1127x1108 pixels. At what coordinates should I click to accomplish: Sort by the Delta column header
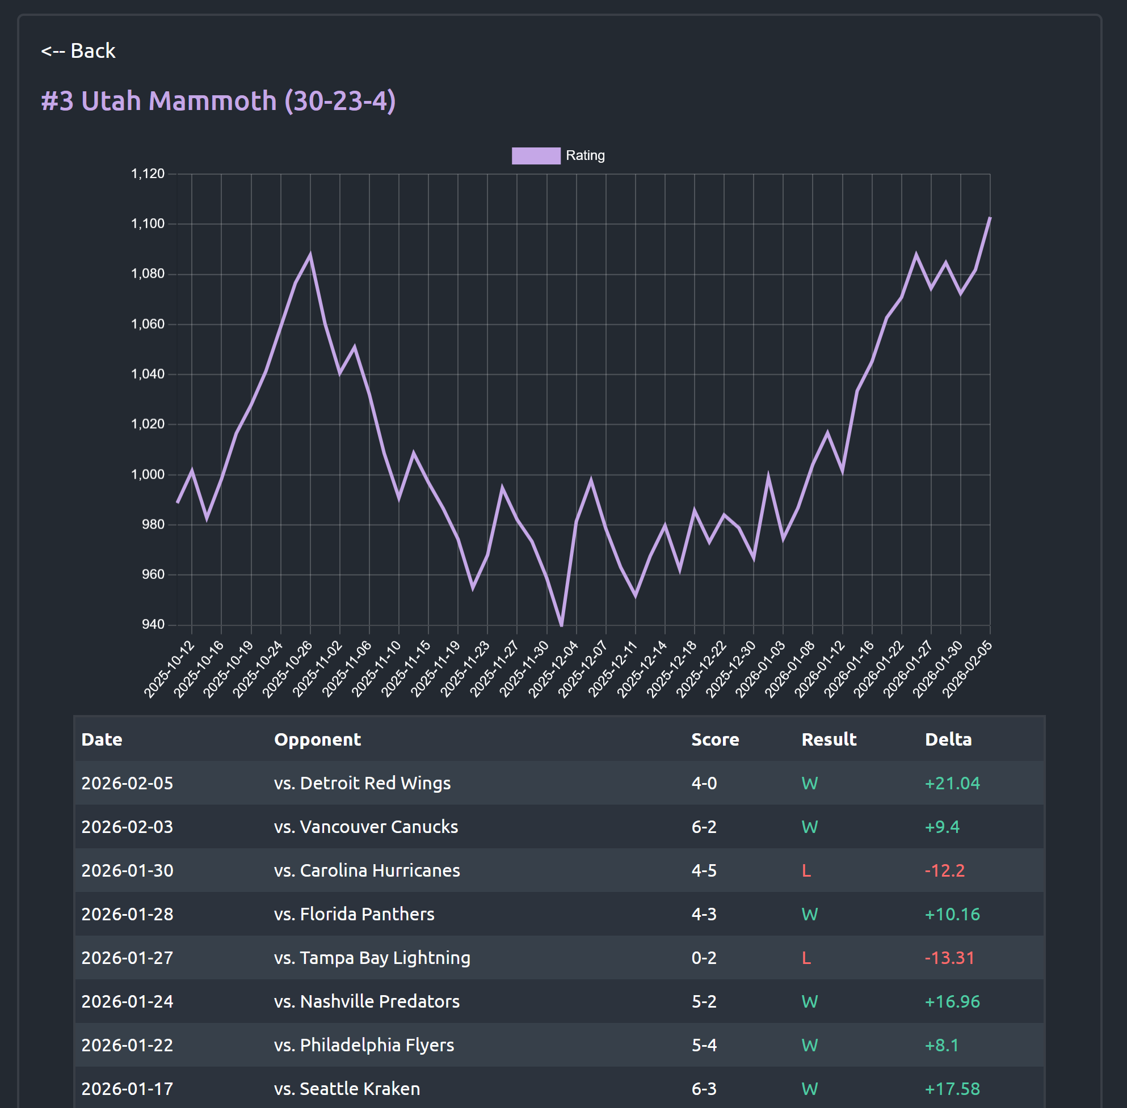pyautogui.click(x=948, y=739)
